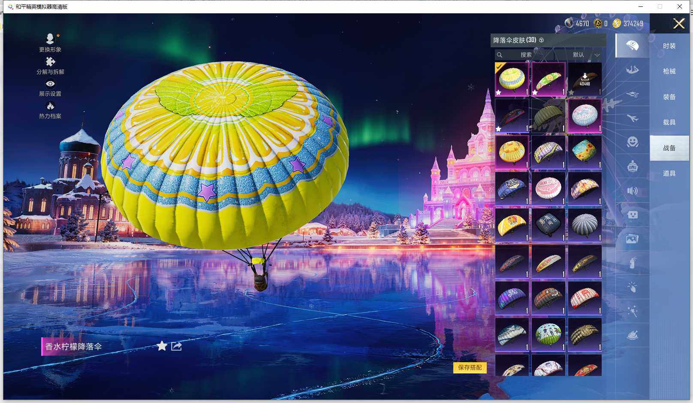Select the purple pattern parachute thumbnail
Screen dimensions: 693x403
512,298
